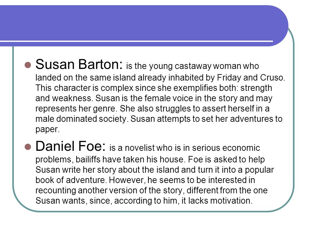Screen dimensions: 309x232
Task: Click the word exemplifies
Action: click(195, 88)
